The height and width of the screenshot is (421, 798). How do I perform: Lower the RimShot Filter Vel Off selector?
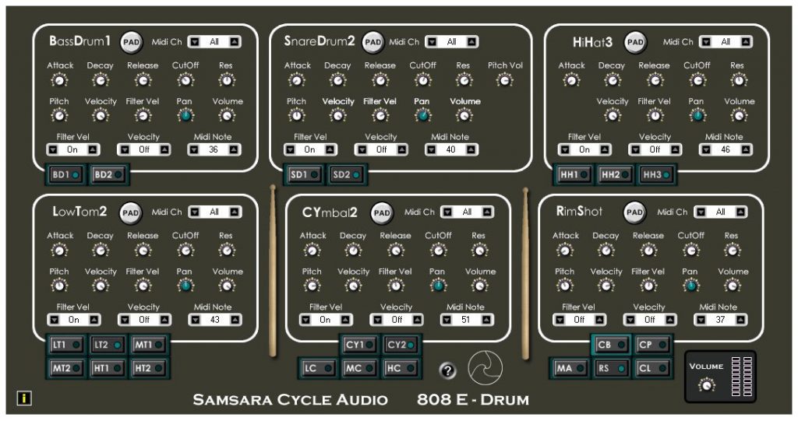tap(560, 320)
